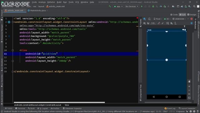Open the No Devices dropdown
Image resolution: width=200 pixels, height=113 pixels.
click(132, 6)
